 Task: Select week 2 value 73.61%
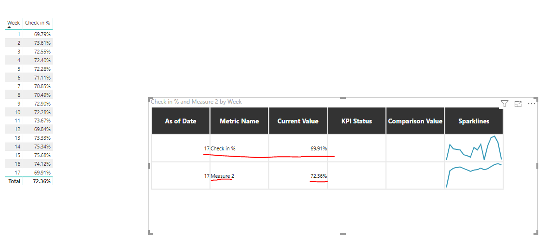[x=42, y=43]
